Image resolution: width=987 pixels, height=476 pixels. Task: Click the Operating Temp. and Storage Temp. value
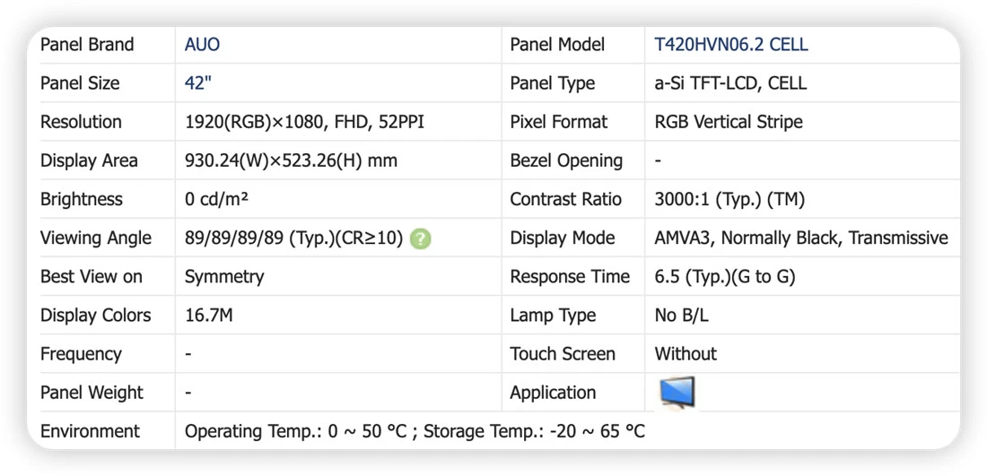coord(415,432)
